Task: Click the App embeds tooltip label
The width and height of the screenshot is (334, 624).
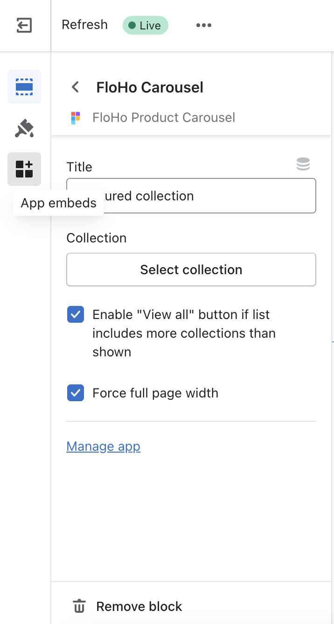Action: (x=59, y=203)
